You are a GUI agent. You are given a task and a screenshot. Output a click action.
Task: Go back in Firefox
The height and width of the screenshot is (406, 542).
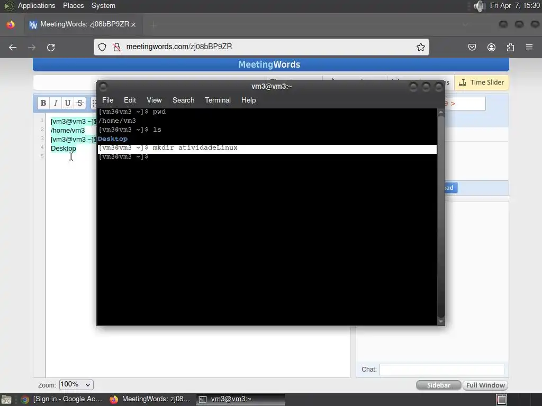[x=13, y=47]
